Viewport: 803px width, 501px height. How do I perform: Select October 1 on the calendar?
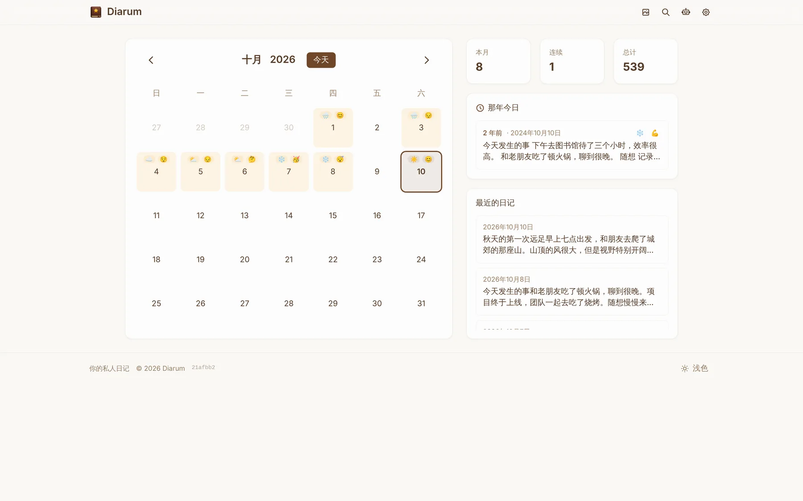click(x=333, y=127)
